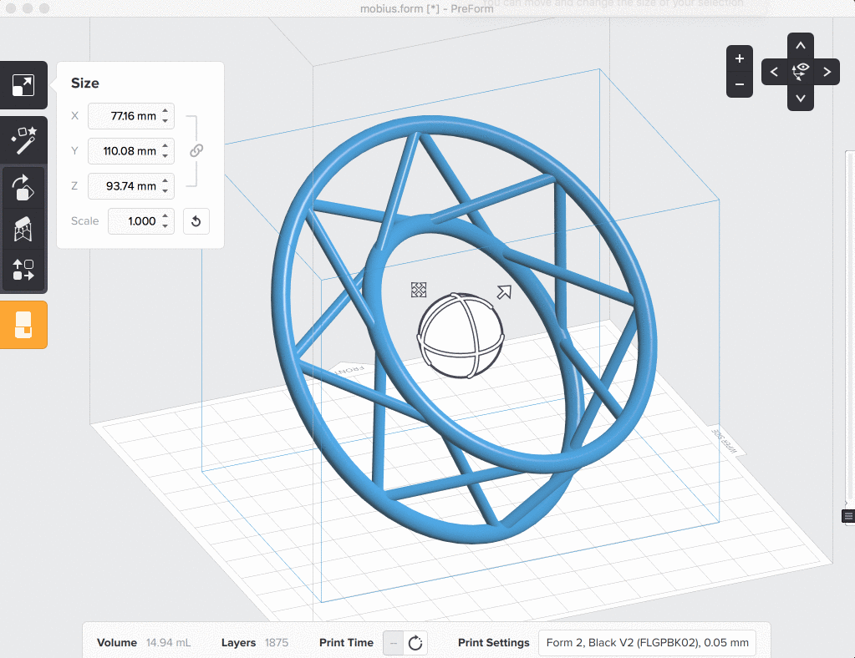Click the Print Time label
The height and width of the screenshot is (658, 855).
pos(346,643)
